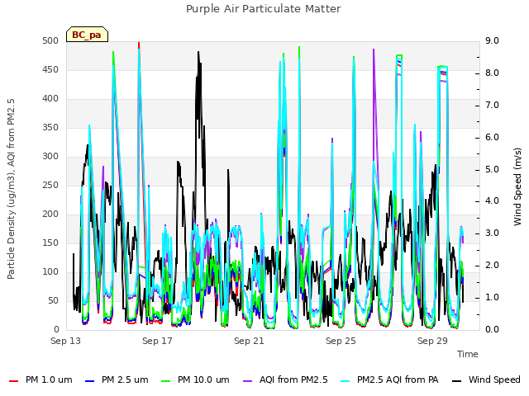
Task: Click the 50 left axis tick label
Action: click(x=53, y=300)
